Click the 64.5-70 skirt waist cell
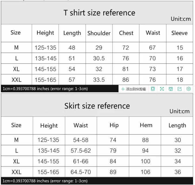Viewport: 195px width, 185px height. tap(81, 172)
